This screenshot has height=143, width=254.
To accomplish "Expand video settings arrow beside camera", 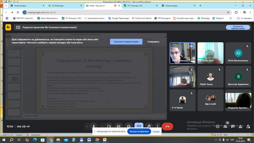I will pyautogui.click(x=102, y=126).
